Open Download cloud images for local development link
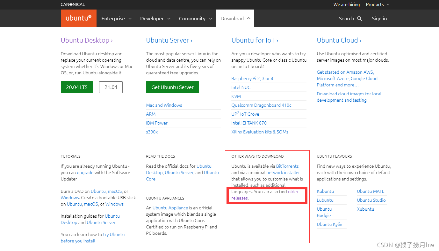 click(x=349, y=97)
